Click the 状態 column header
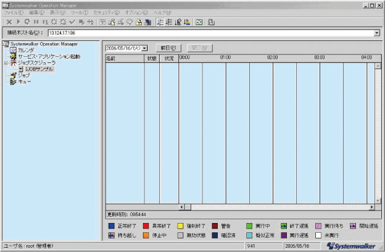The height and width of the screenshot is (252, 385). tap(152, 59)
